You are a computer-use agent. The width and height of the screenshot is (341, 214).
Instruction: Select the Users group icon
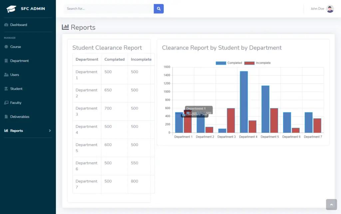[7, 75]
